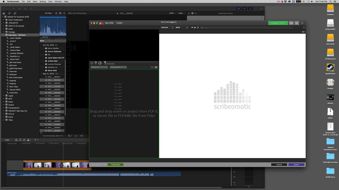Open the Edit menu
The width and height of the screenshot is (339, 190).
pos(29,1)
